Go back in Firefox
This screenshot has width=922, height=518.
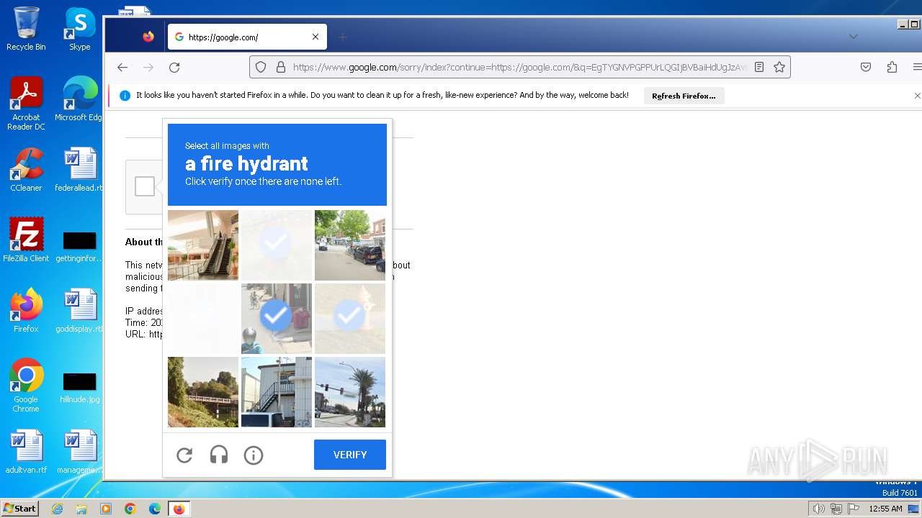[x=122, y=67]
